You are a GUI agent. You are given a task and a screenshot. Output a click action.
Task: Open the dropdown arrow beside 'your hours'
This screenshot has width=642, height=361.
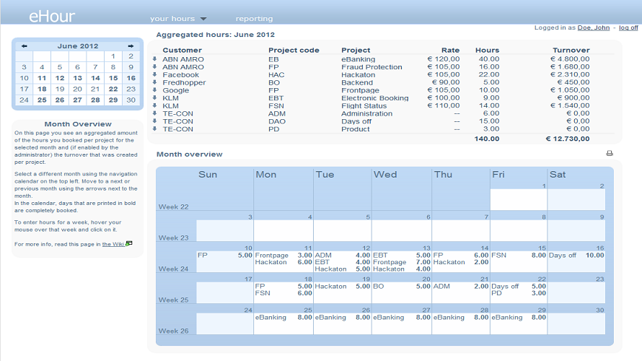tap(203, 19)
